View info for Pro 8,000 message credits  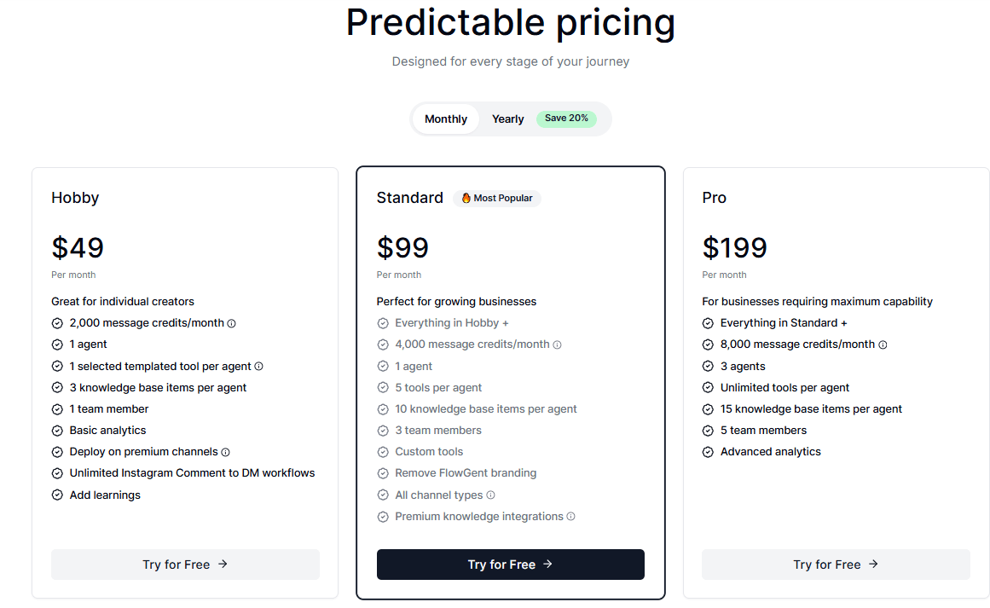(883, 344)
